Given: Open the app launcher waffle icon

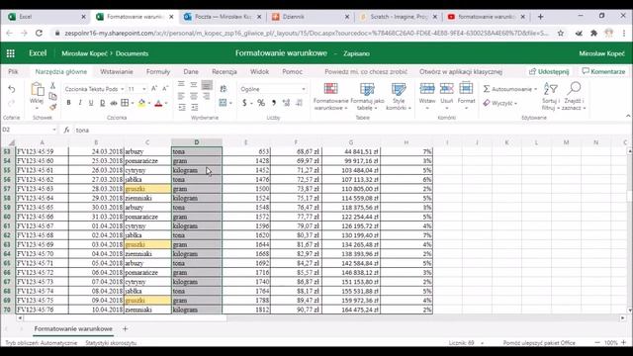Looking at the screenshot, I should pos(11,53).
